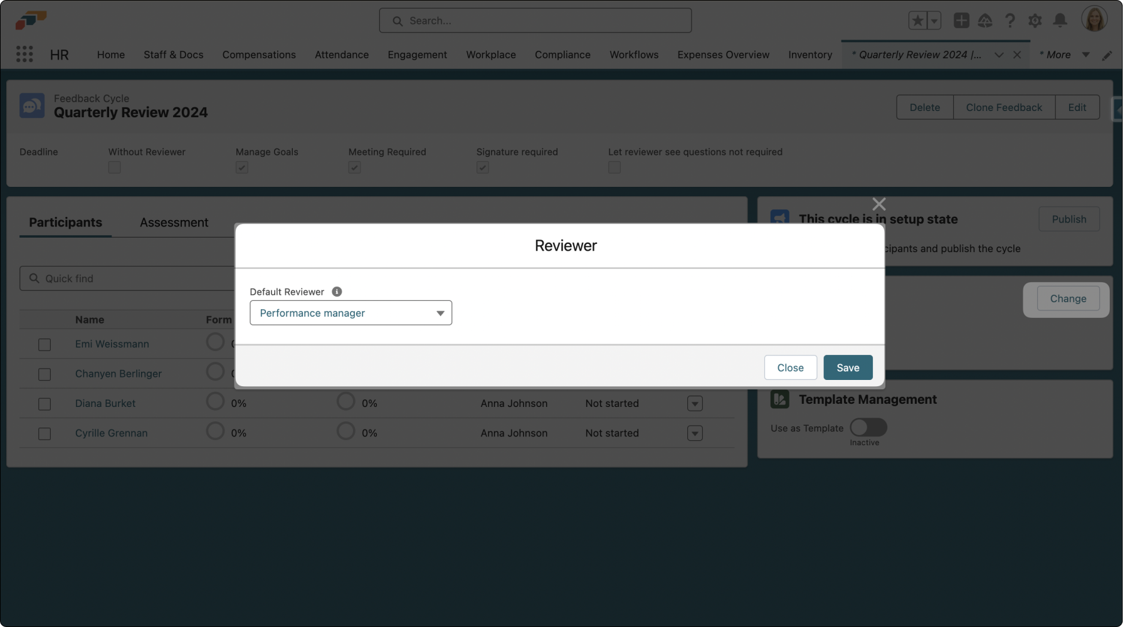
Task: Expand row actions for Diana Burket
Action: click(695, 404)
